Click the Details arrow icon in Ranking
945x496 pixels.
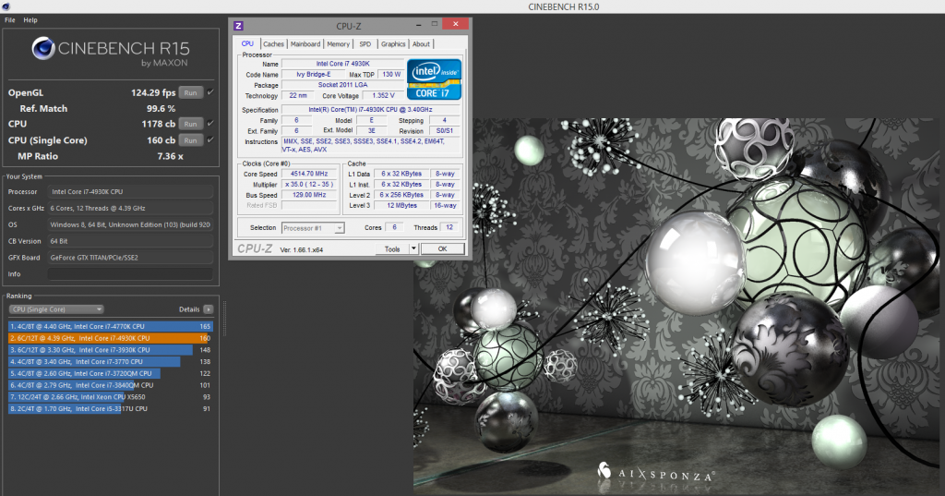(x=209, y=309)
